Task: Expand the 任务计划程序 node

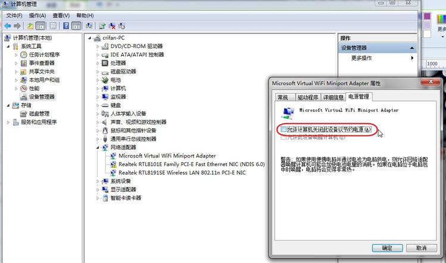Action: point(16,55)
